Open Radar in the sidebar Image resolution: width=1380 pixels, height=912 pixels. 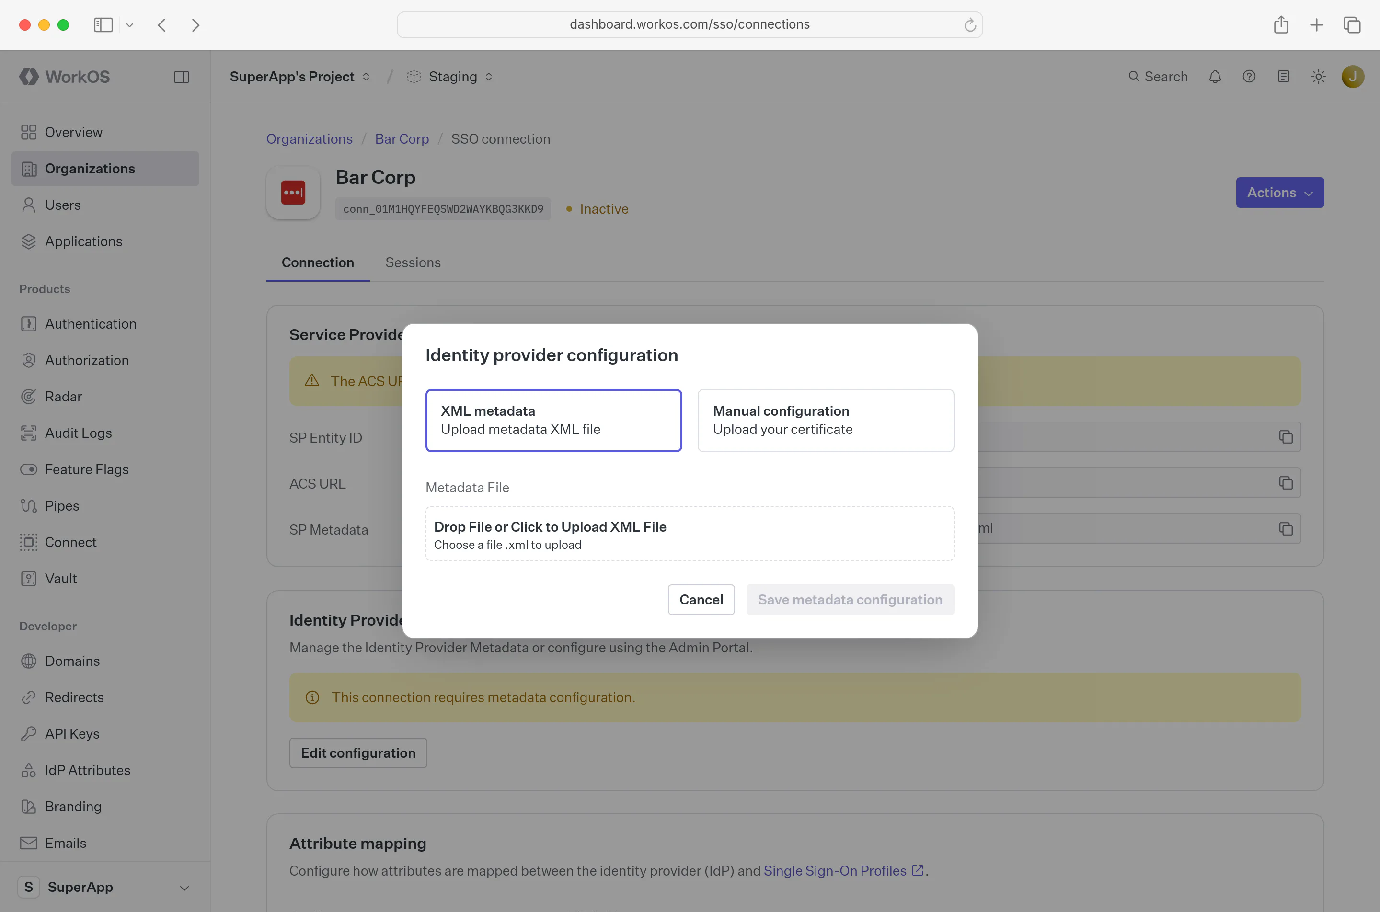[105, 397]
